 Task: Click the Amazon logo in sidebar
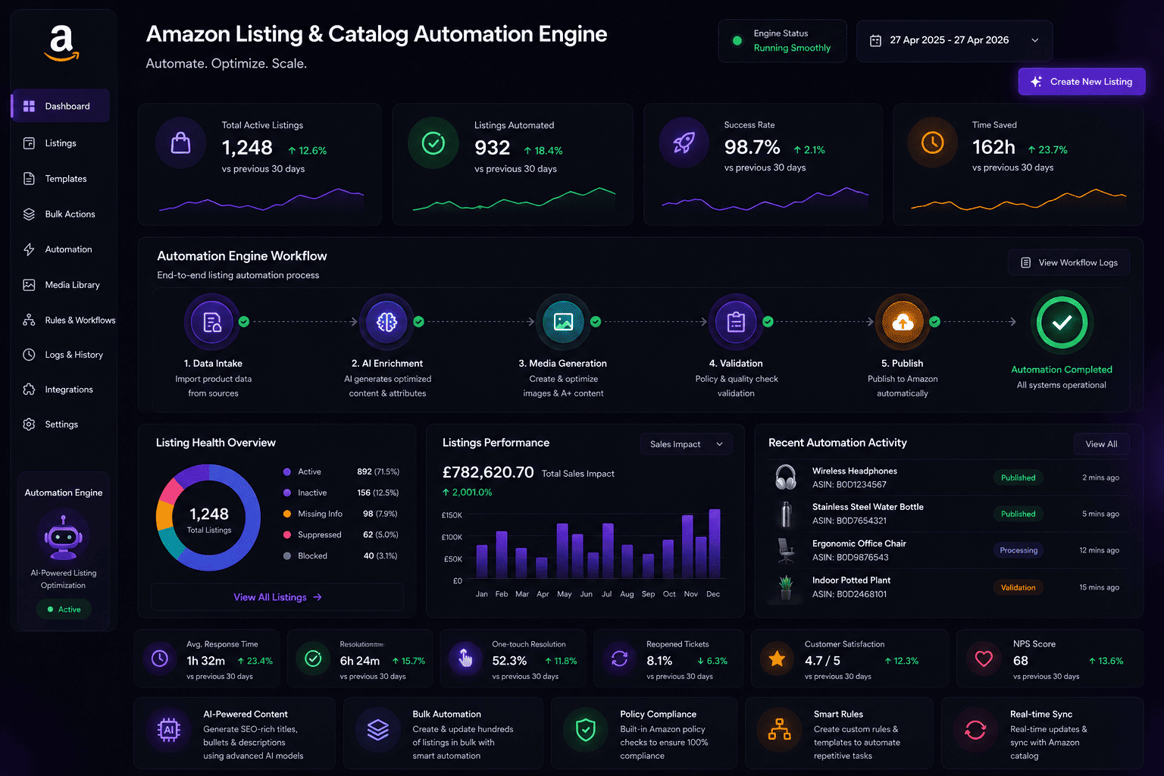pyautogui.click(x=61, y=43)
